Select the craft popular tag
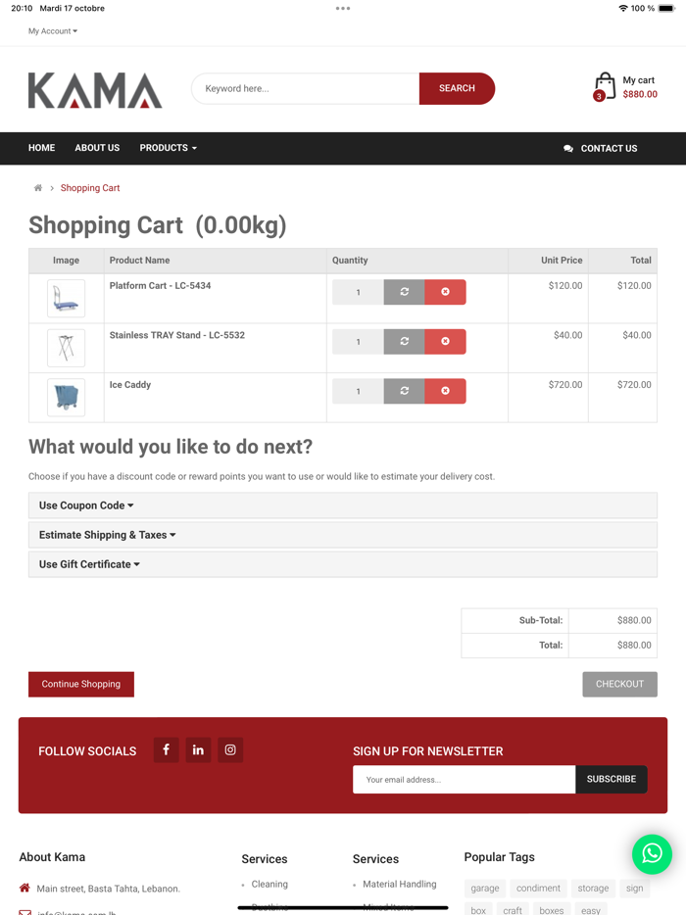Image resolution: width=686 pixels, height=915 pixels. click(513, 910)
